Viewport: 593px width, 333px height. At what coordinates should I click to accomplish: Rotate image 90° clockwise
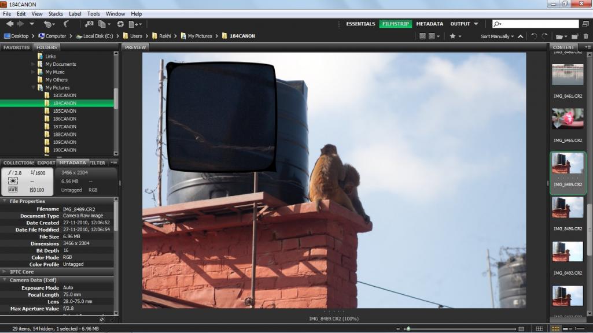tap(544, 36)
